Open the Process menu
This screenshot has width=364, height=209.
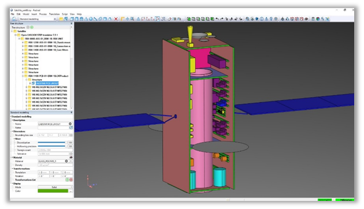point(43,14)
